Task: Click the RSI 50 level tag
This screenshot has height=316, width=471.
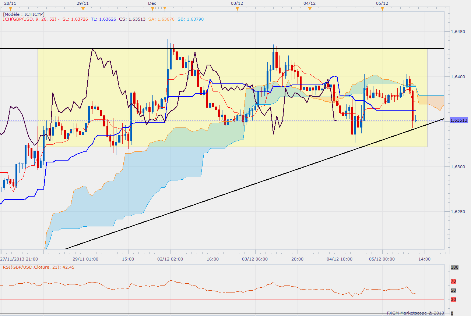Action: tap(454, 290)
